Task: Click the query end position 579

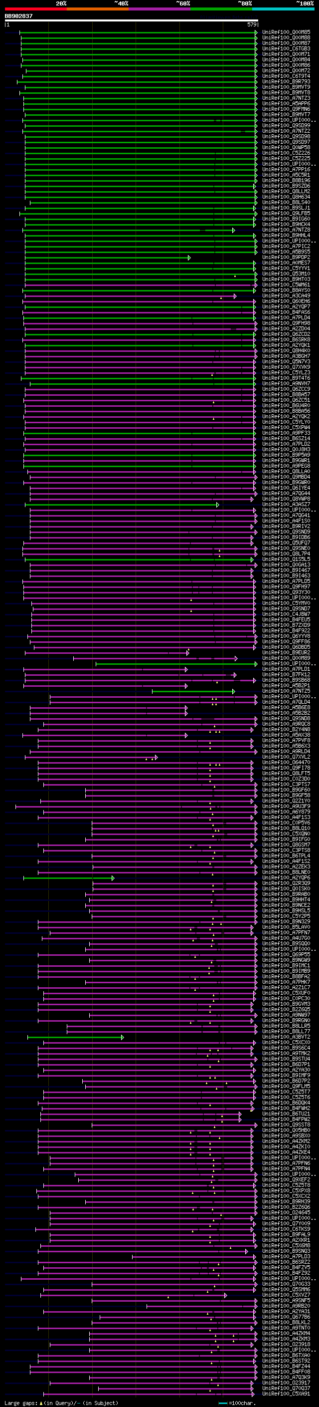Action: [x=252, y=24]
